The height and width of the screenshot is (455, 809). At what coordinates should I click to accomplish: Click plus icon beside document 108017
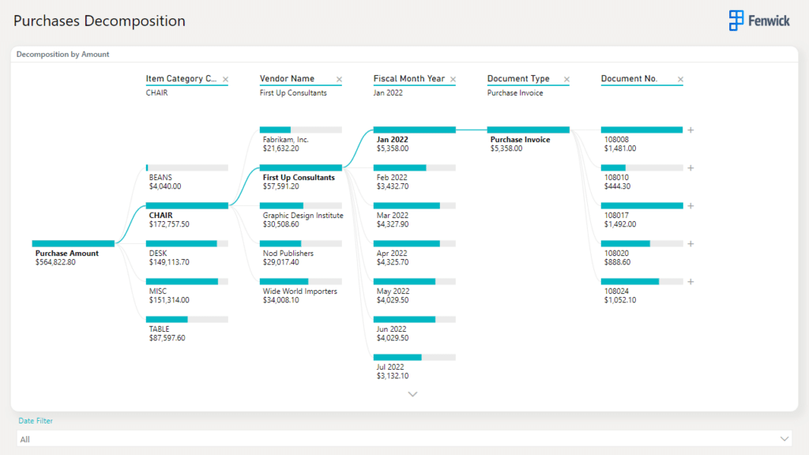coord(690,205)
